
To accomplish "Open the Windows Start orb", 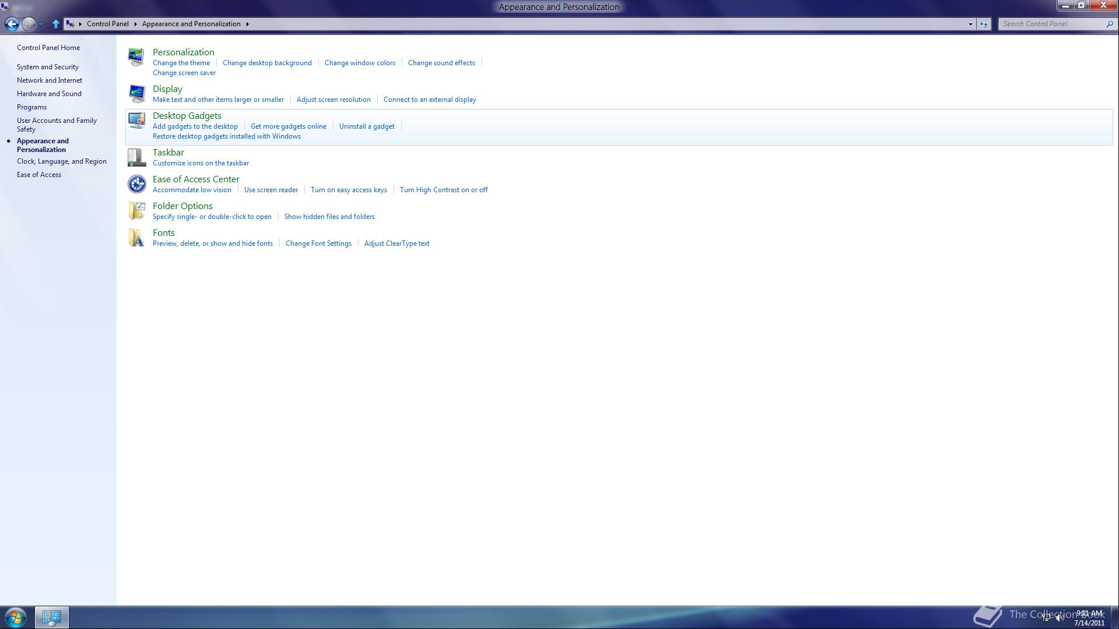I will coord(16,617).
